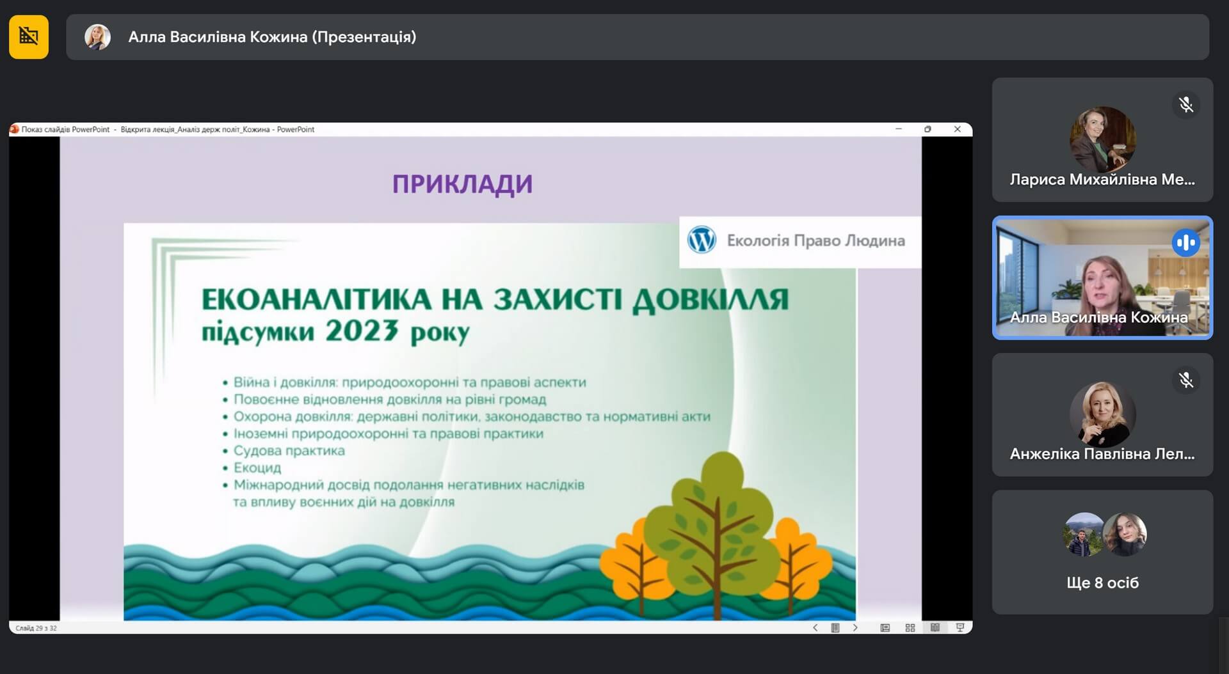Expand the 'Ще 8 осіб' participants tile
The image size is (1229, 674).
point(1102,552)
